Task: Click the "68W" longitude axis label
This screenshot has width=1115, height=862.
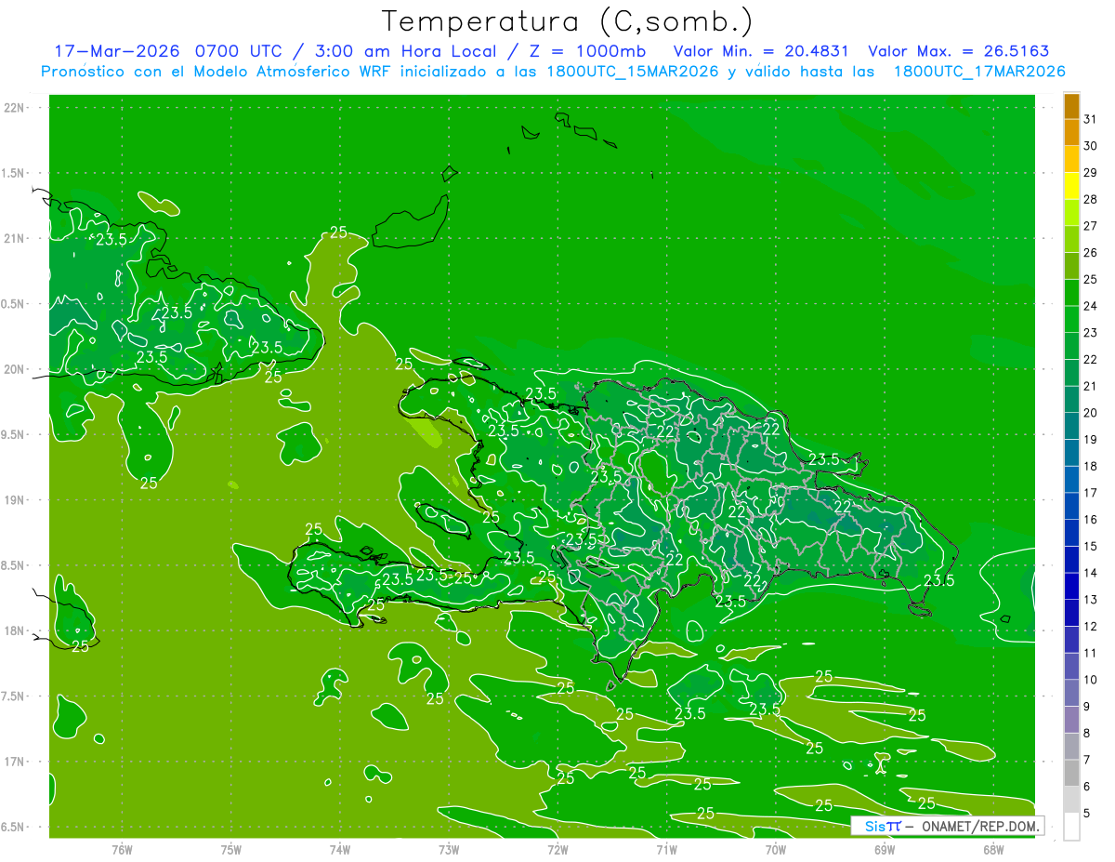Action: [993, 850]
